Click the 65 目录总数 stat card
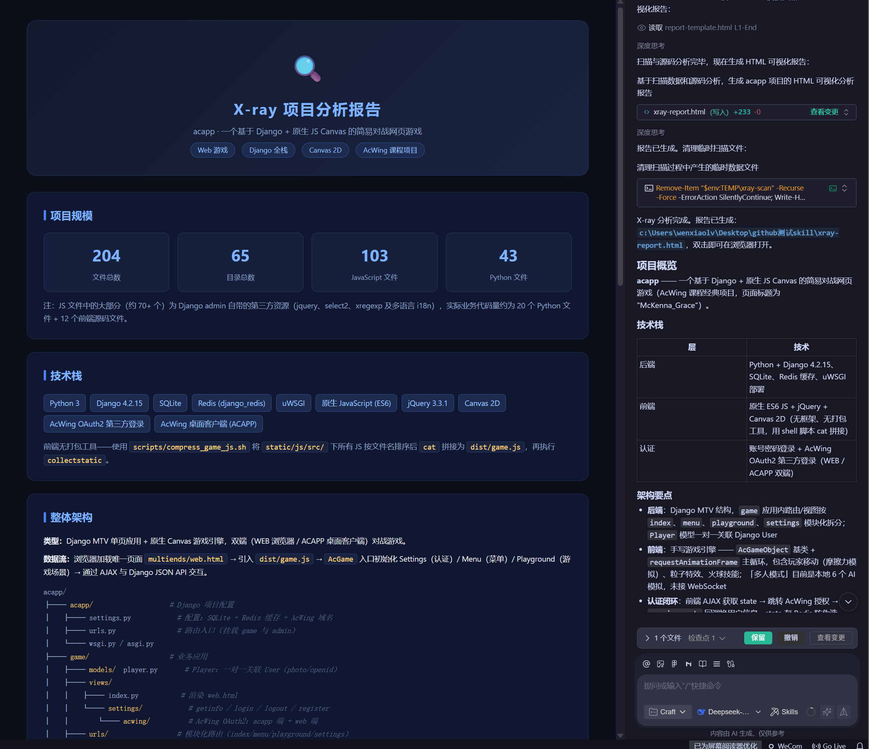The height and width of the screenshot is (749, 869). point(240,262)
